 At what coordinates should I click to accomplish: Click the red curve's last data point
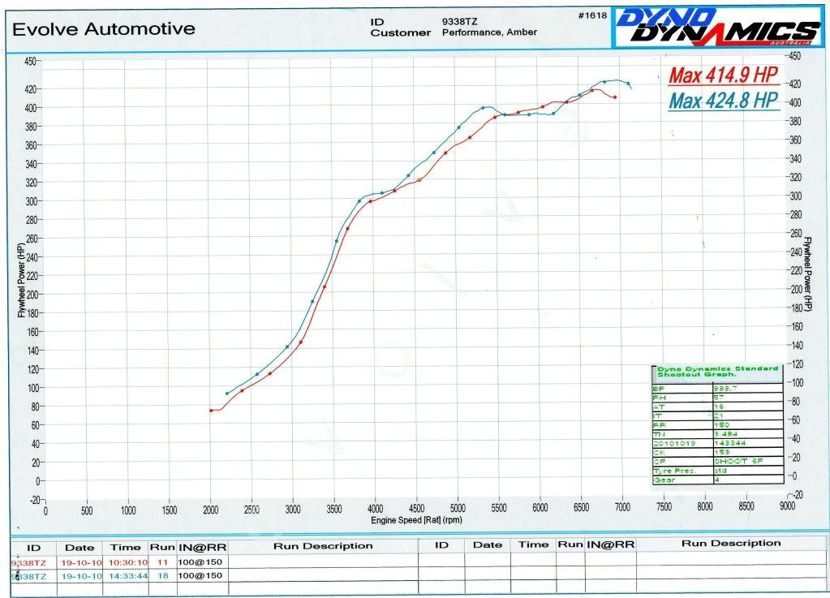pyautogui.click(x=614, y=97)
